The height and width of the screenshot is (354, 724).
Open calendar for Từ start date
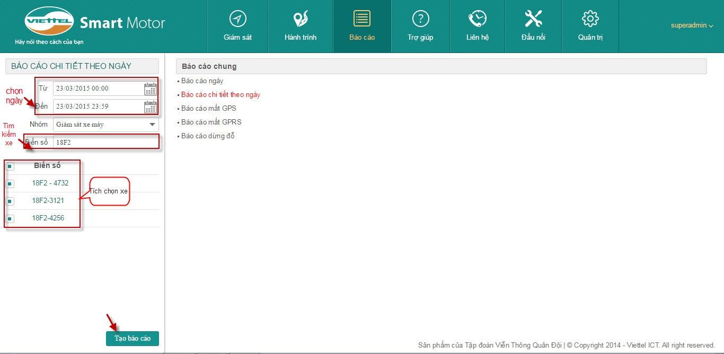[151, 88]
